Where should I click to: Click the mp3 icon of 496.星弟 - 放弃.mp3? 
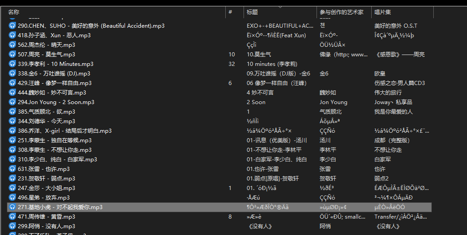point(12,198)
